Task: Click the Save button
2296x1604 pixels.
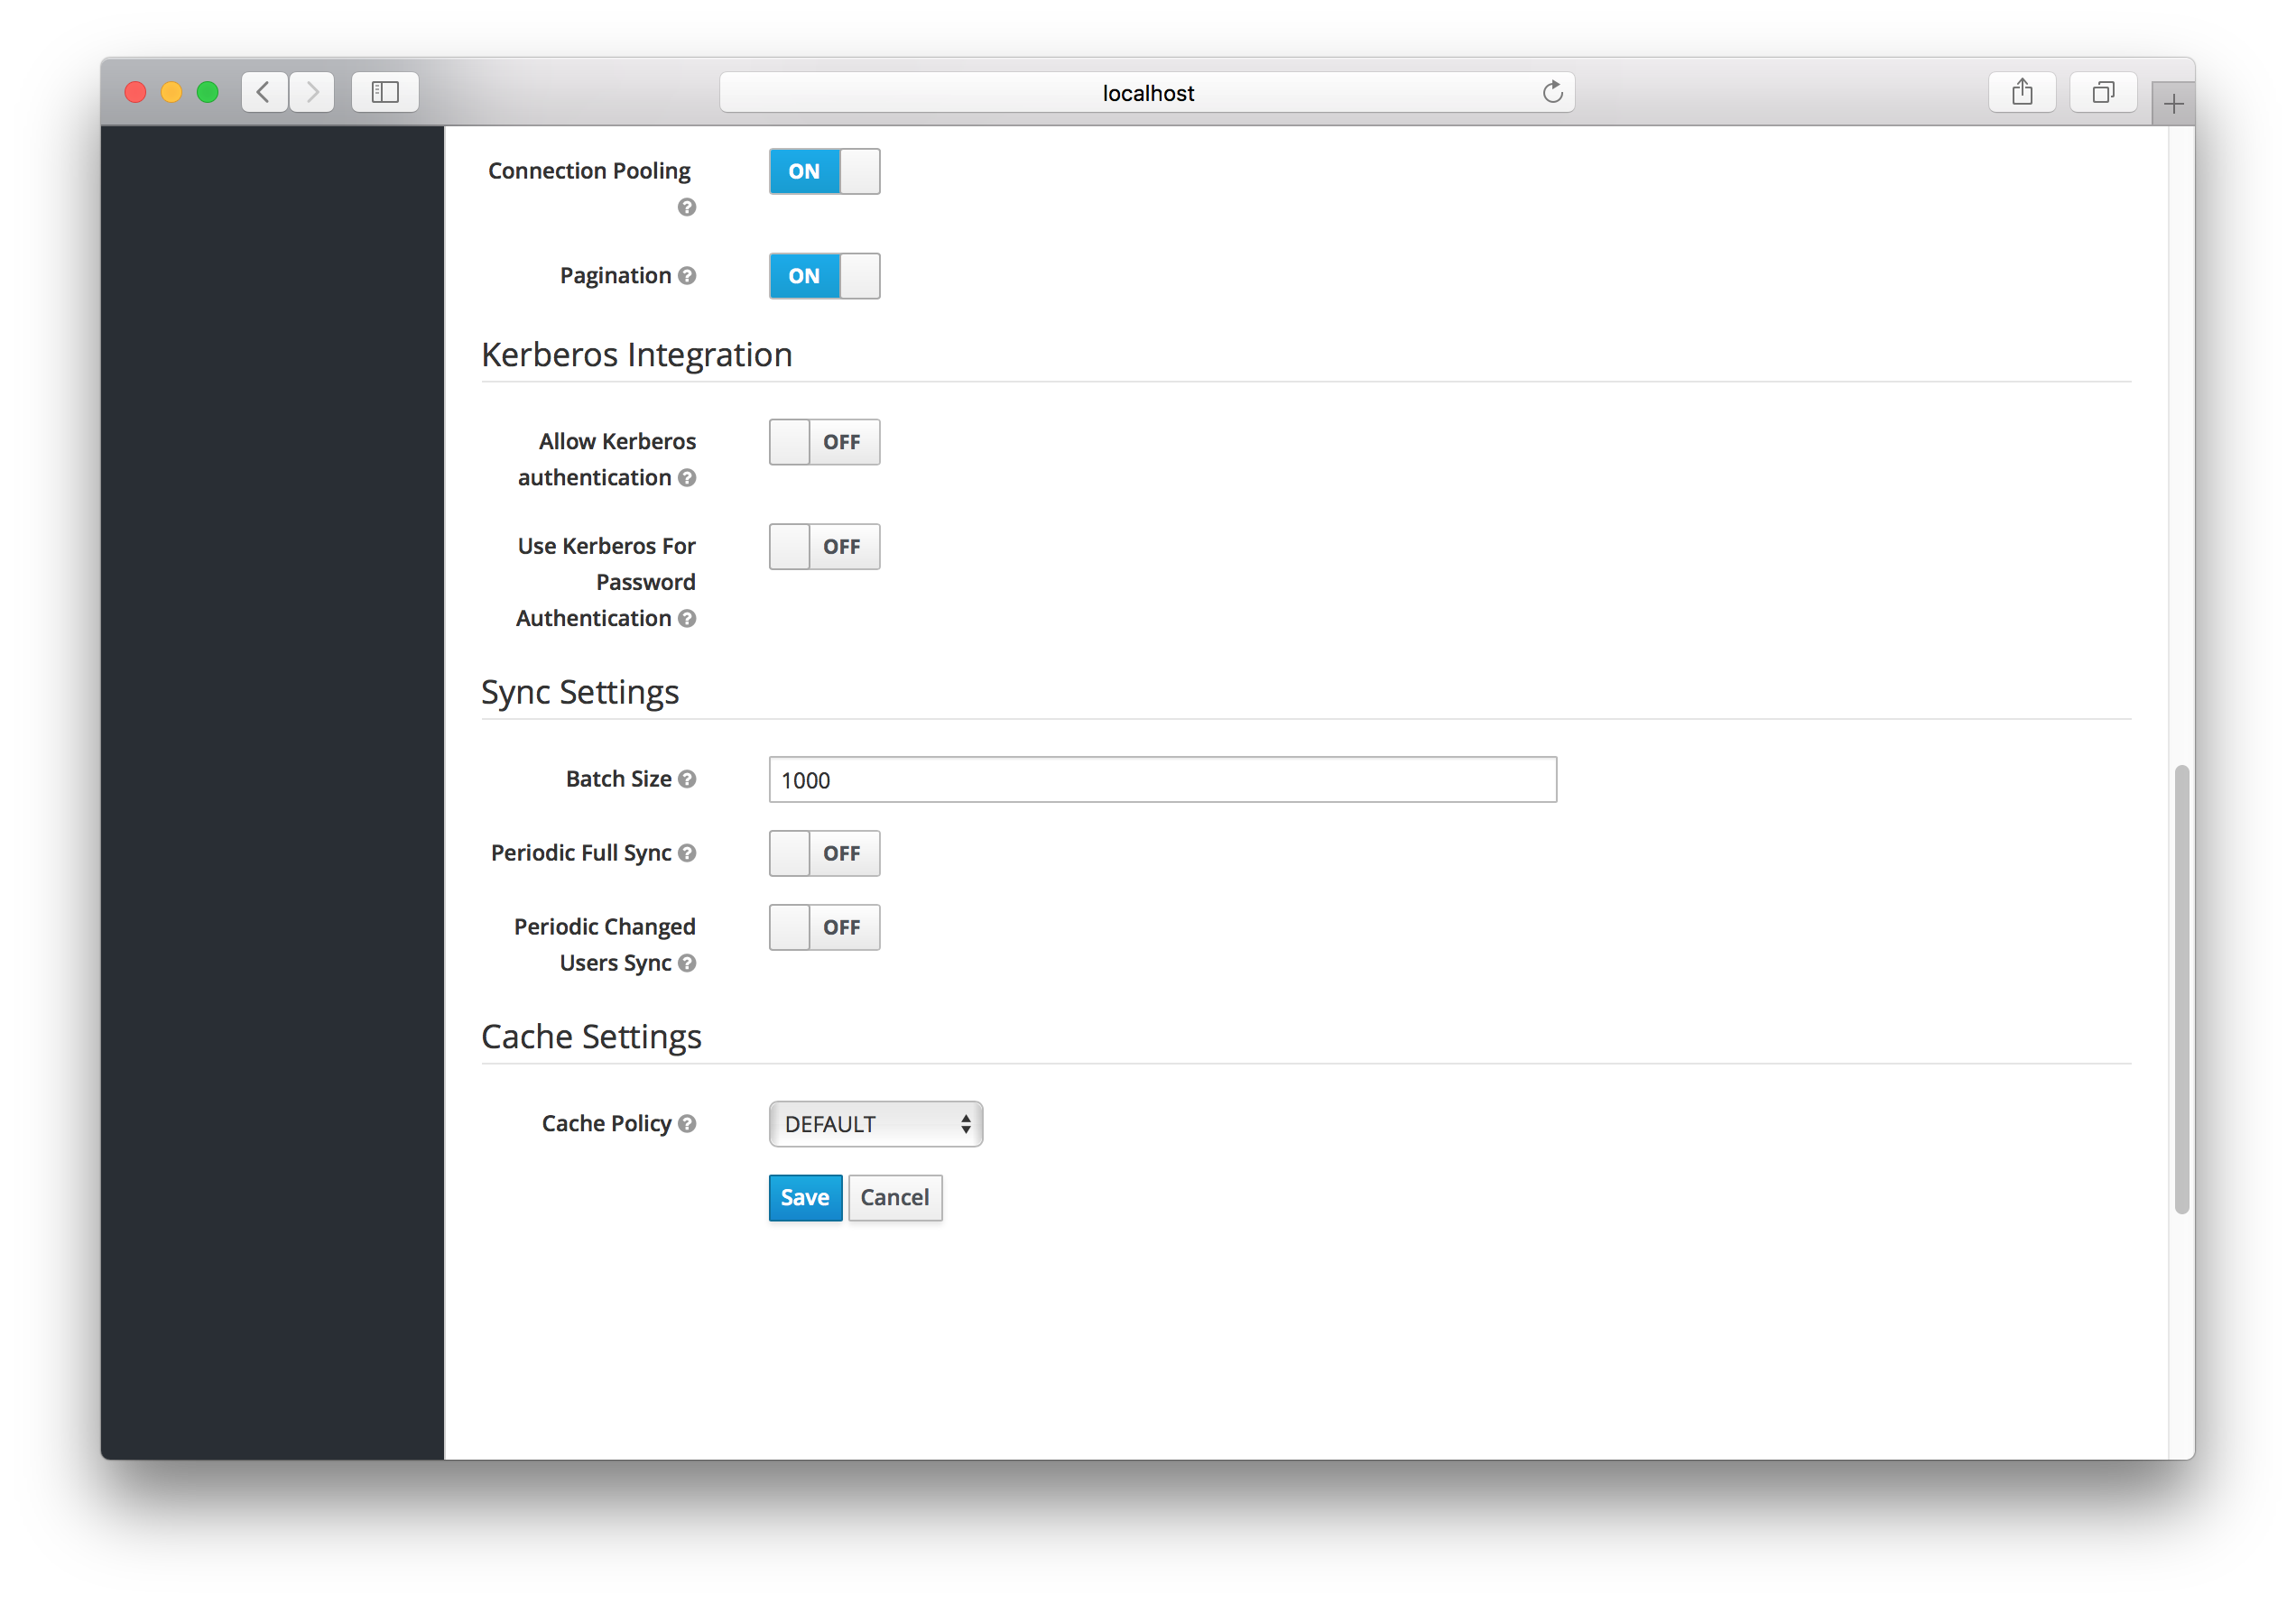Action: pos(804,1198)
